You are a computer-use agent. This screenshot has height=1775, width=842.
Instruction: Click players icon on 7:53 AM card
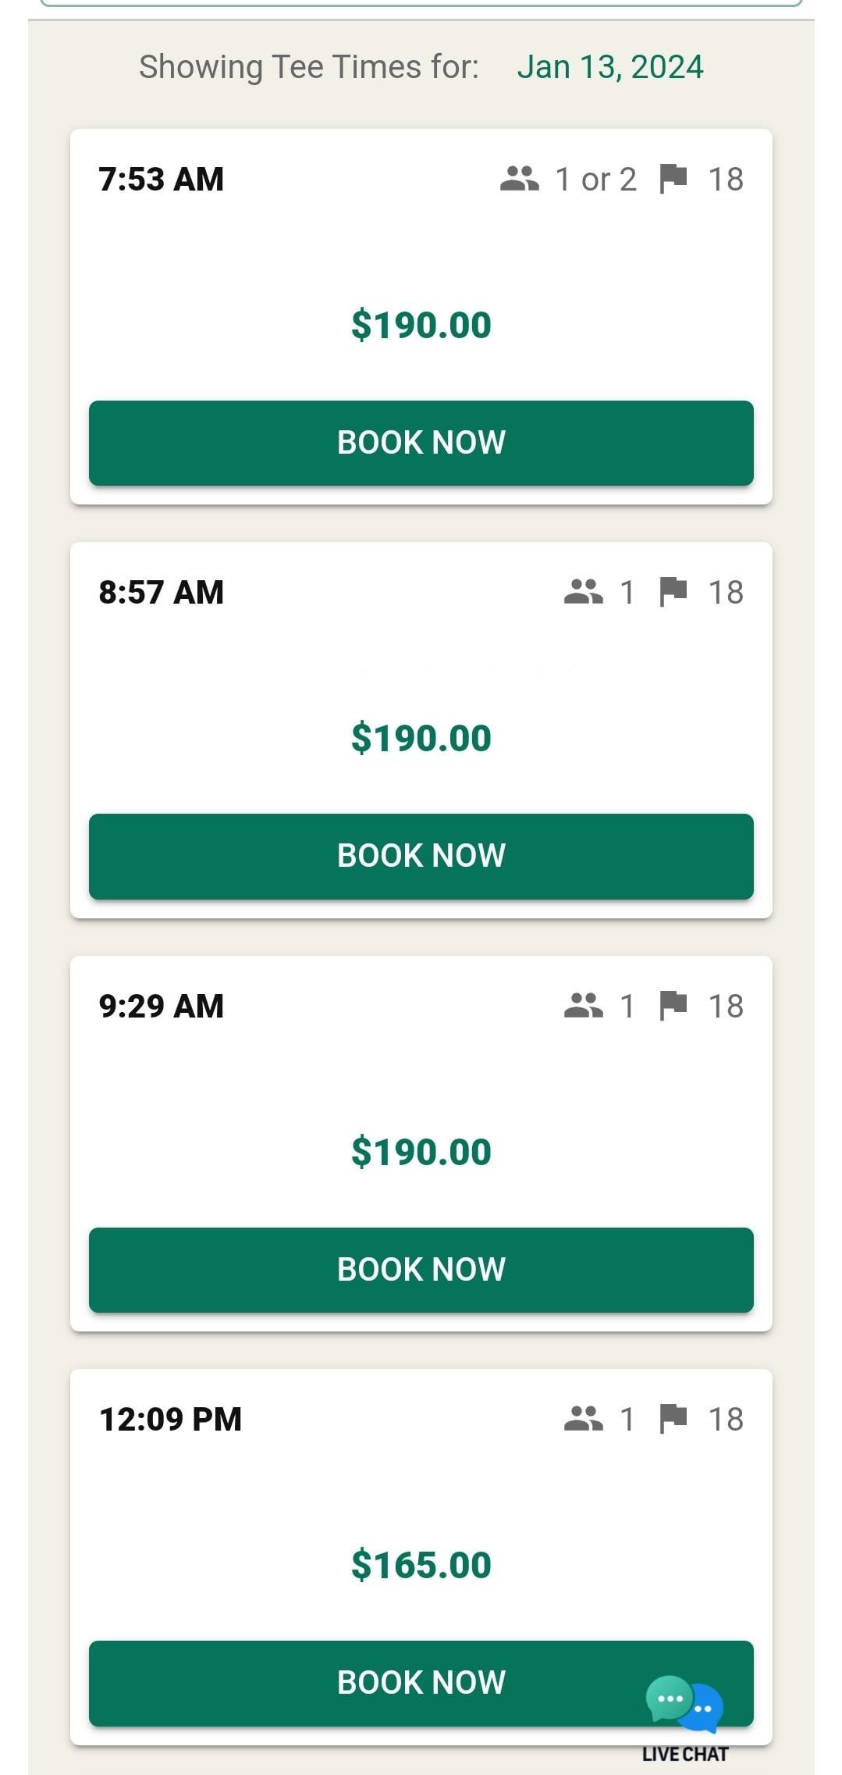[520, 179]
